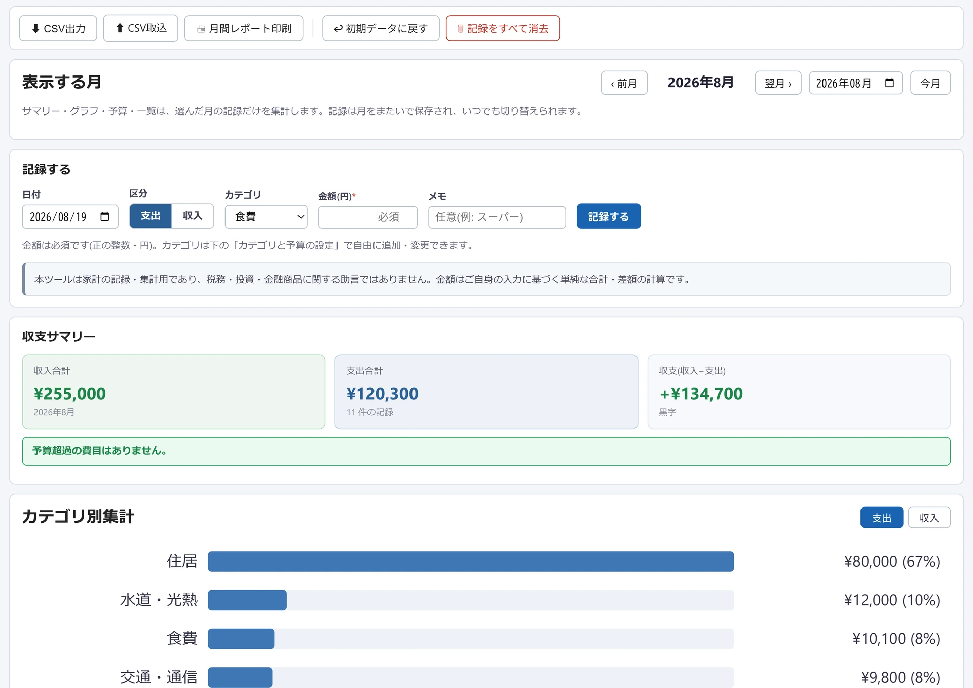Click the ¥80,000 (67%) value
This screenshot has height=688, width=973.
(892, 561)
